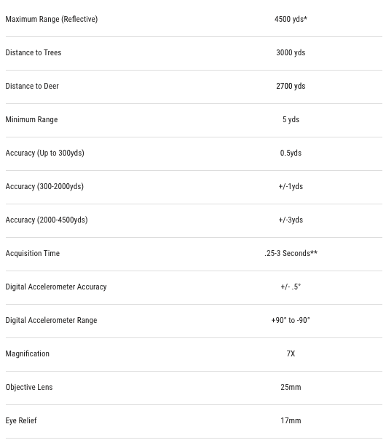Image resolution: width=386 pixels, height=440 pixels.
Task: Select the +90° to -90° value
Action: 291,320
